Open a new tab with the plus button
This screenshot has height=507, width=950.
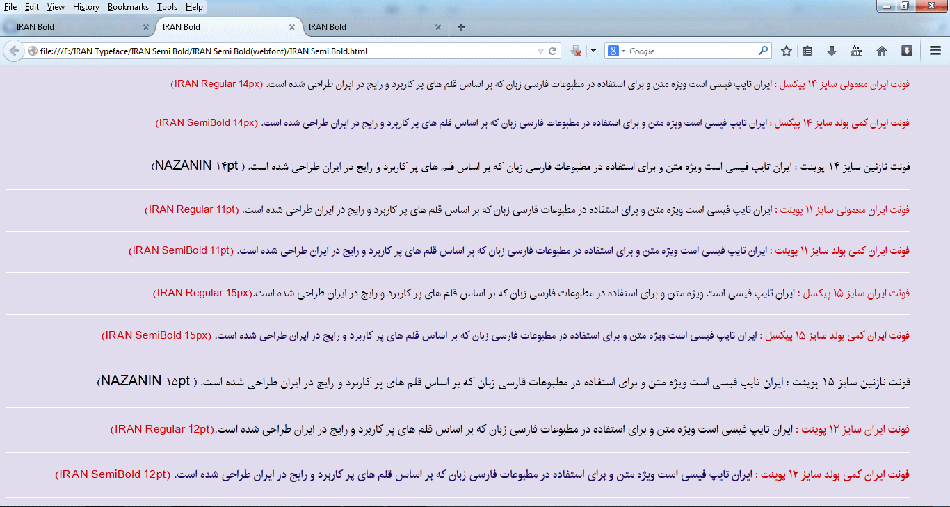pyautogui.click(x=460, y=27)
